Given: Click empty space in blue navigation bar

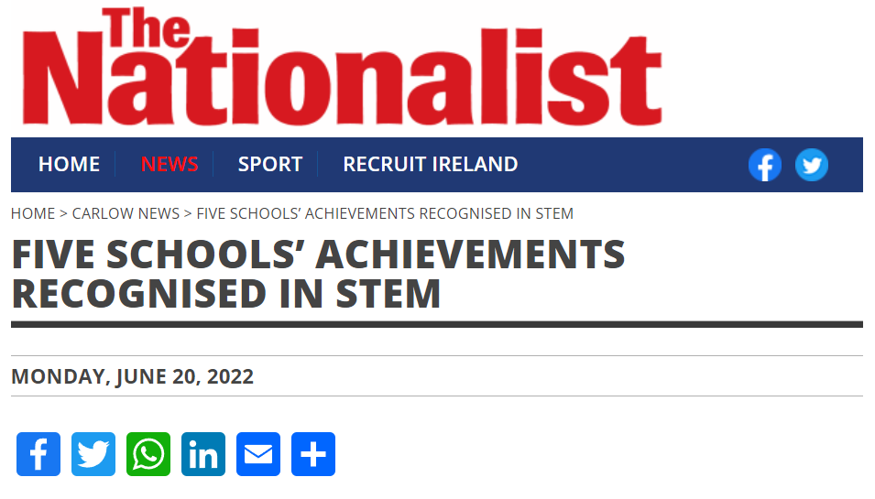Looking at the screenshot, I should tap(632, 165).
